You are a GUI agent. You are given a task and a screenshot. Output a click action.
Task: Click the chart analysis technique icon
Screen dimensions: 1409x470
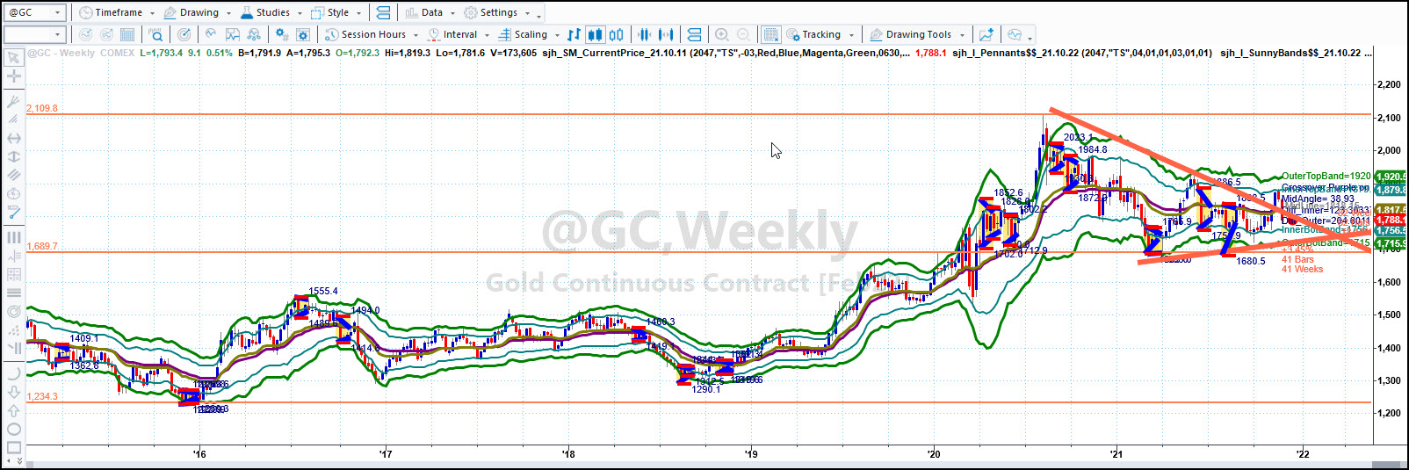click(233, 34)
